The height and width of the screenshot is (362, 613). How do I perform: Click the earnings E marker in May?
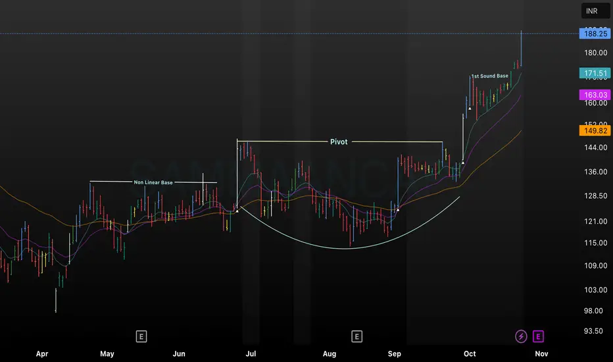pos(141,336)
